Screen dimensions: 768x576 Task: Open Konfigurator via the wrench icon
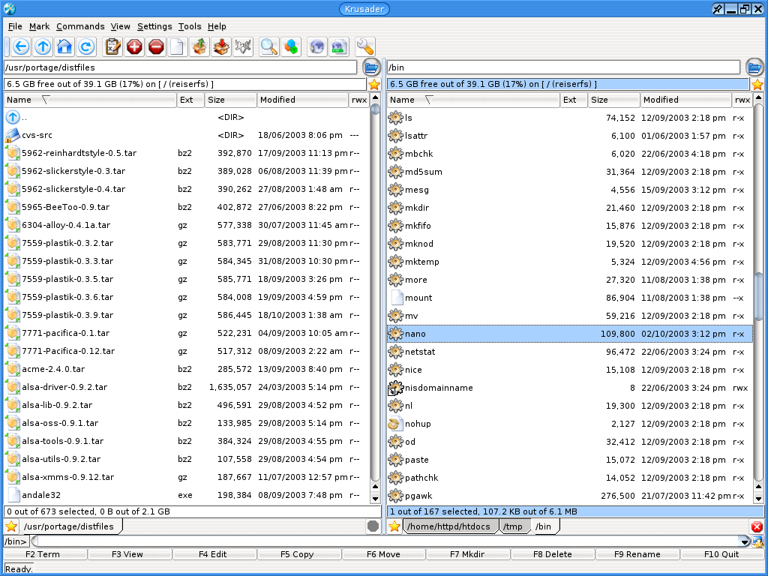pyautogui.click(x=365, y=47)
